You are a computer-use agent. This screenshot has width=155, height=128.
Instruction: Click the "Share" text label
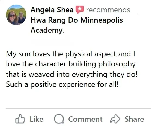point(134,119)
